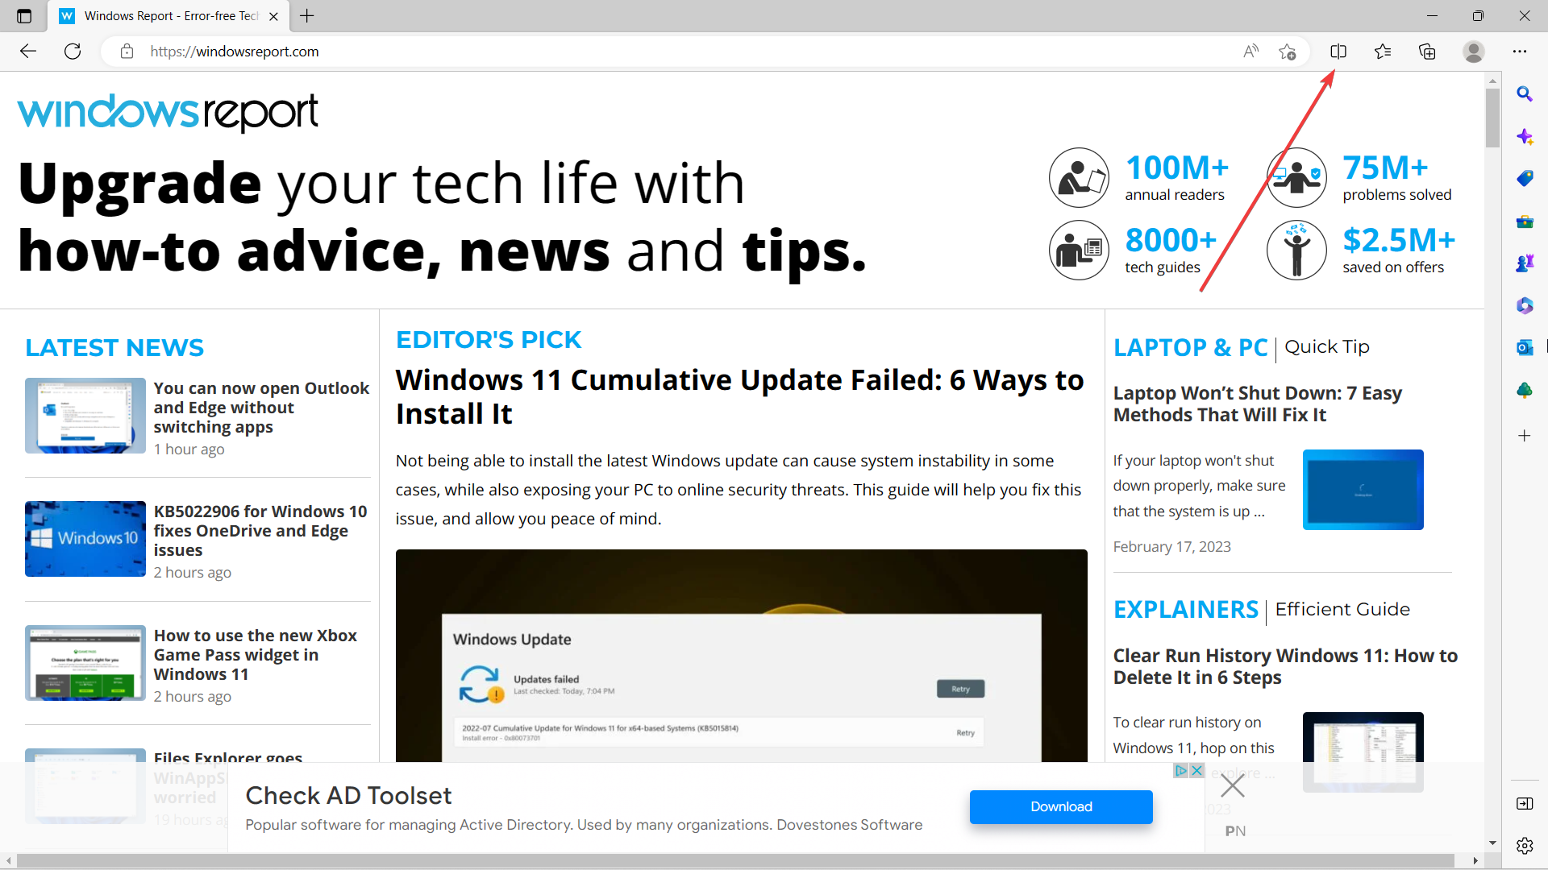Click the windowsreport logo
Image resolution: width=1548 pixels, height=870 pixels.
click(168, 113)
